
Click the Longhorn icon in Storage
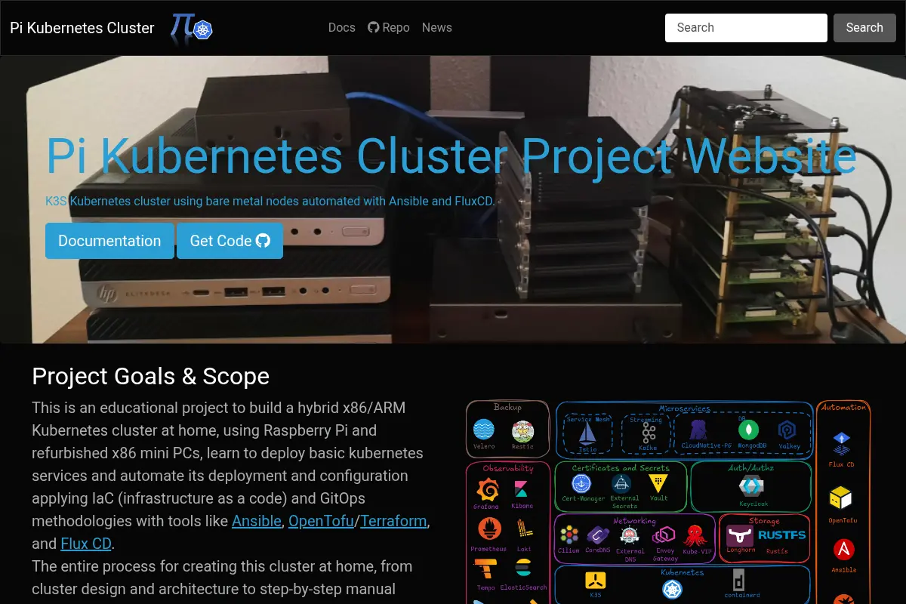[x=740, y=535]
